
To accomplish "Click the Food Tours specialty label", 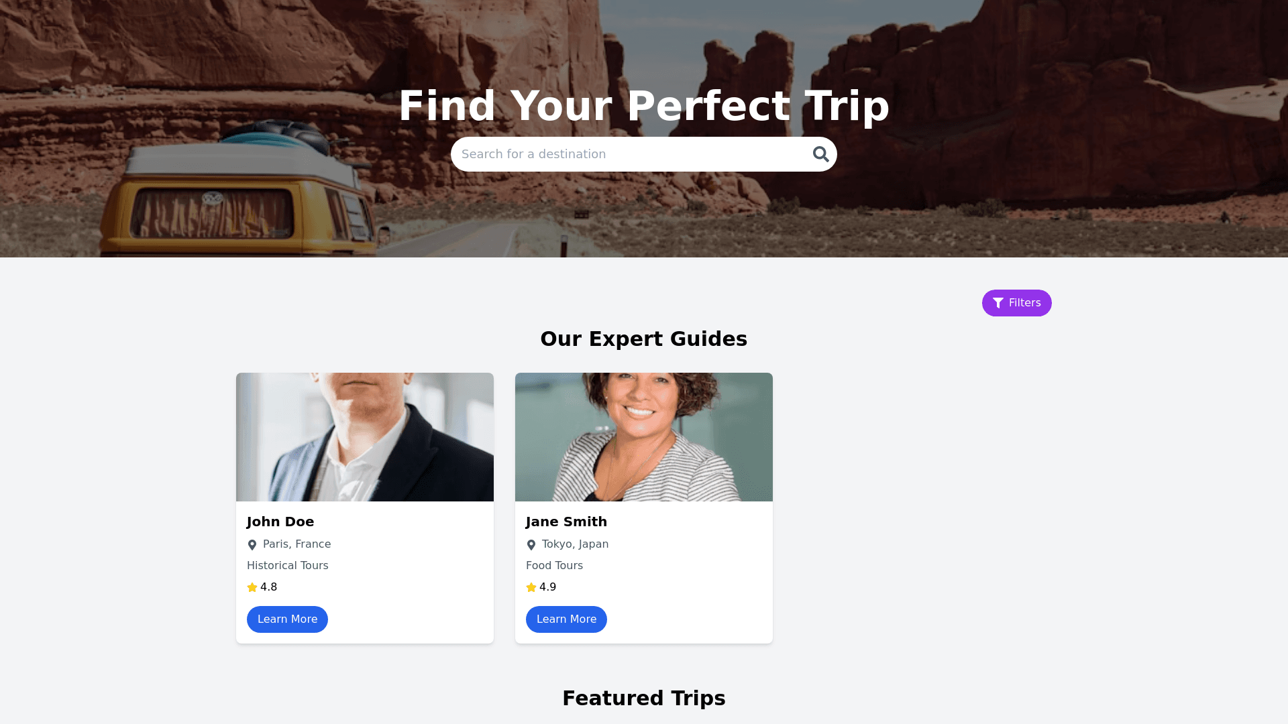I will point(554,566).
